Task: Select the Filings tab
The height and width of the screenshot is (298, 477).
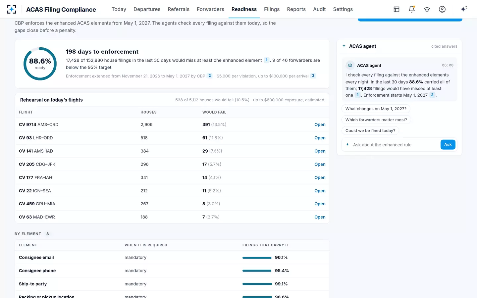Action: pyautogui.click(x=272, y=9)
